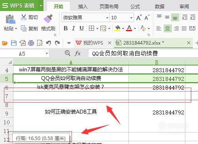Screen dimensions: 198x144
Task: Open the folder icon in quick toolbar
Action: click(5, 43)
